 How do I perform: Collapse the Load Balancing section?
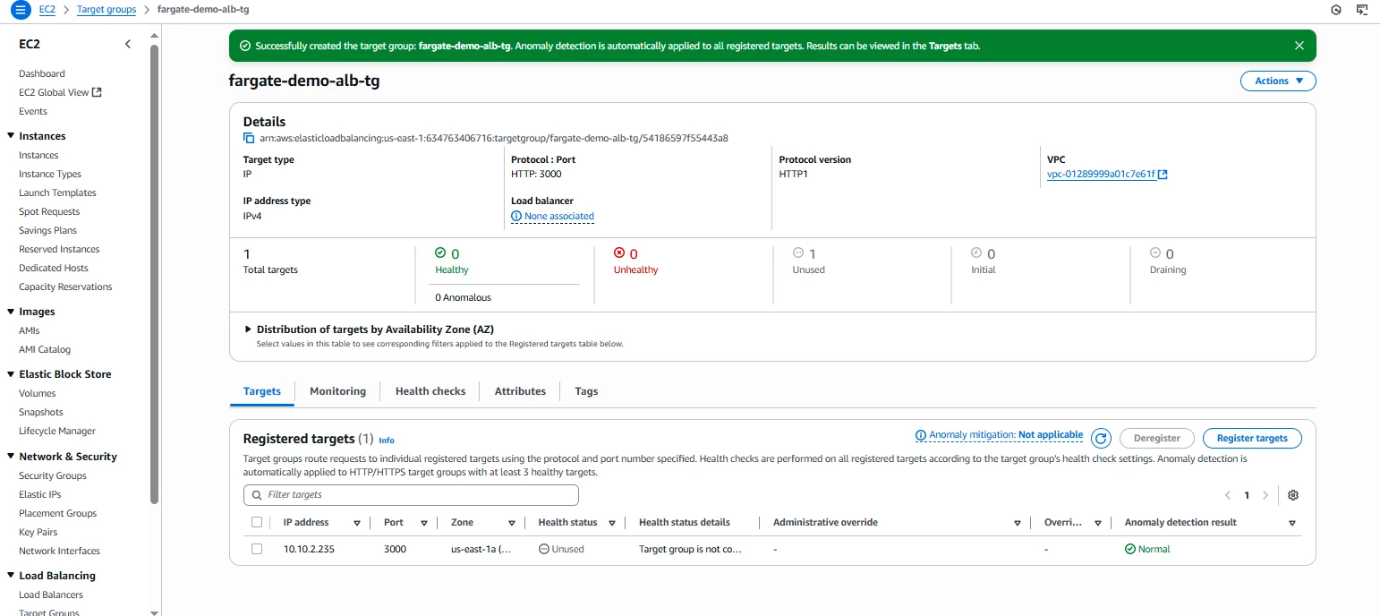pyautogui.click(x=10, y=576)
